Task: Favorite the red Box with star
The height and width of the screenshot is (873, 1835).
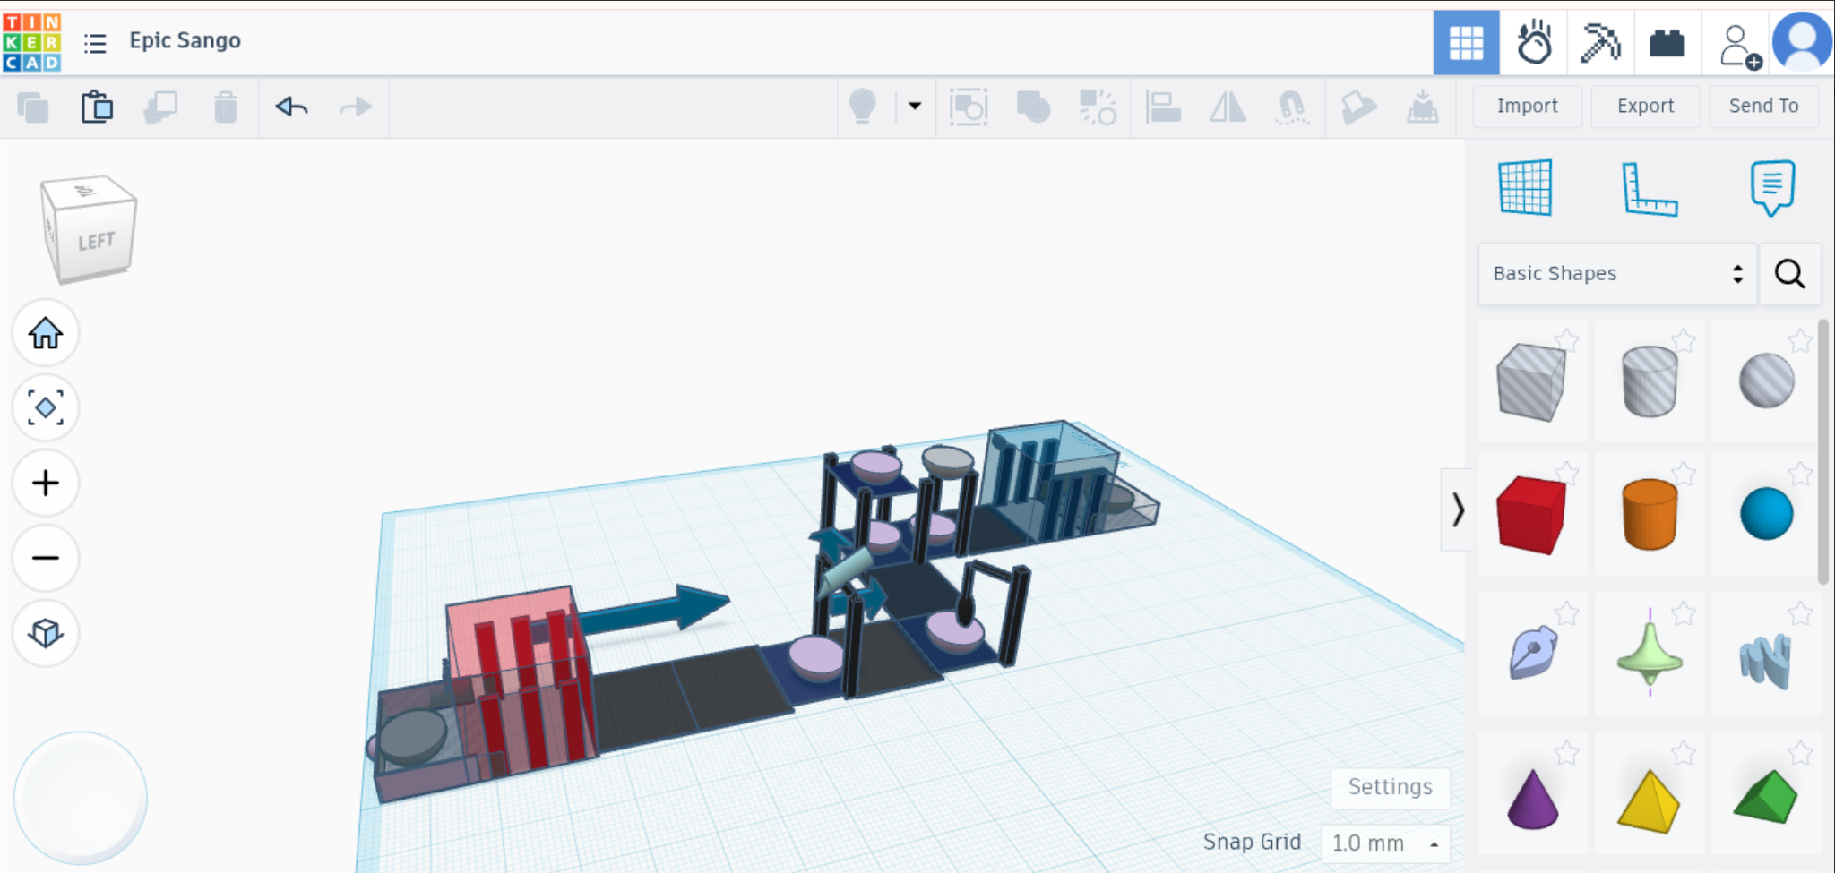Action: click(x=1566, y=473)
